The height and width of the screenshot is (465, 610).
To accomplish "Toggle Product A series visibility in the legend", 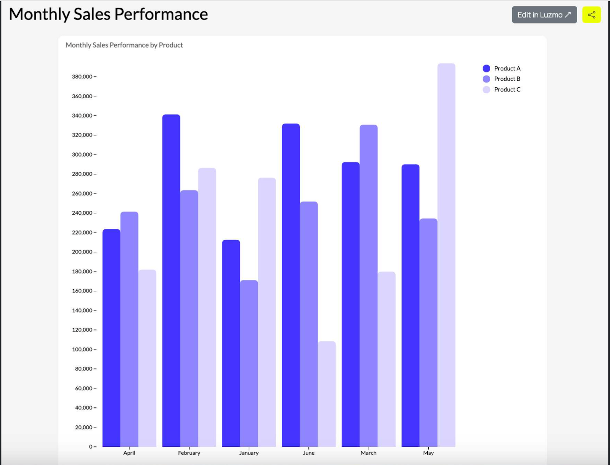I will pos(507,68).
